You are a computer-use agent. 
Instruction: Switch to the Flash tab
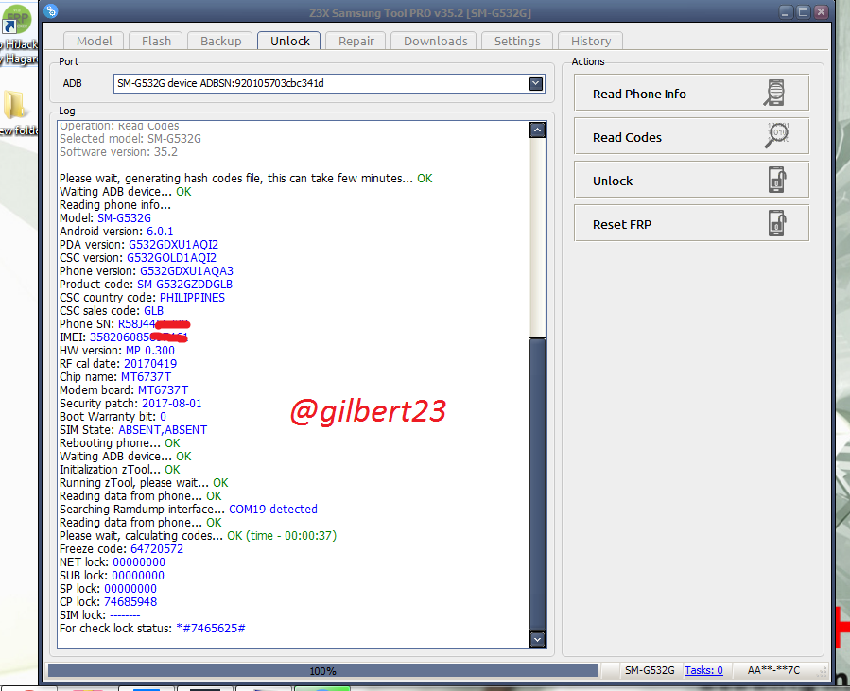point(156,42)
